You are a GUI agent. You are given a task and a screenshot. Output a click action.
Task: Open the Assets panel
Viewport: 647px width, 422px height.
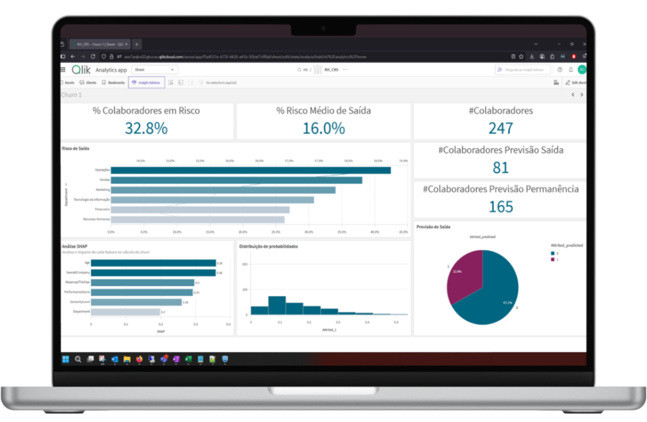pyautogui.click(x=67, y=83)
